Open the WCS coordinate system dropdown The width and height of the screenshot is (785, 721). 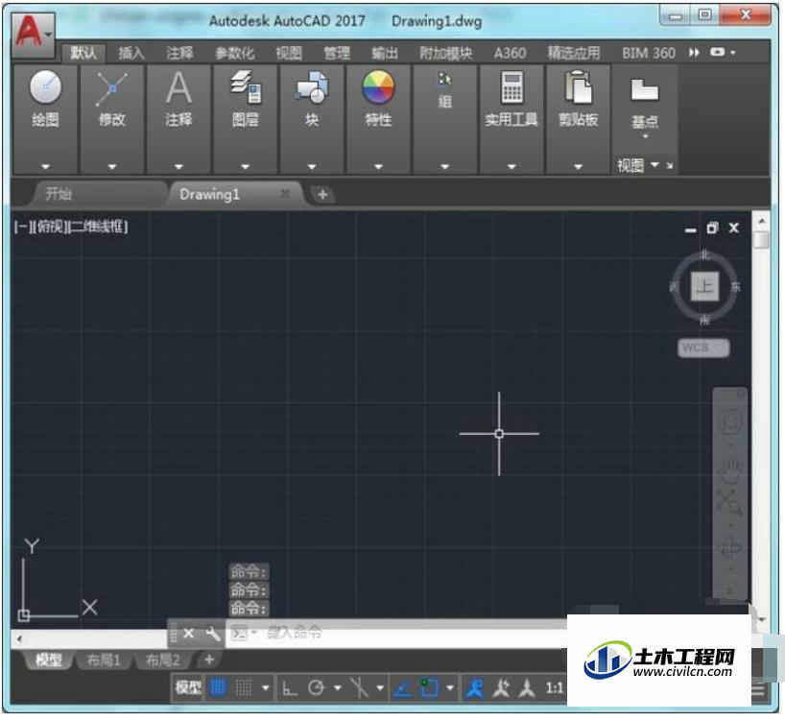(703, 348)
